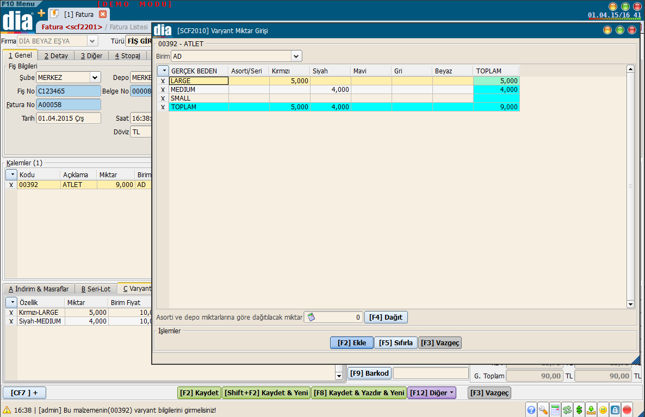Switch to the 3 Diğer tab
645x417 pixels.
(x=91, y=55)
